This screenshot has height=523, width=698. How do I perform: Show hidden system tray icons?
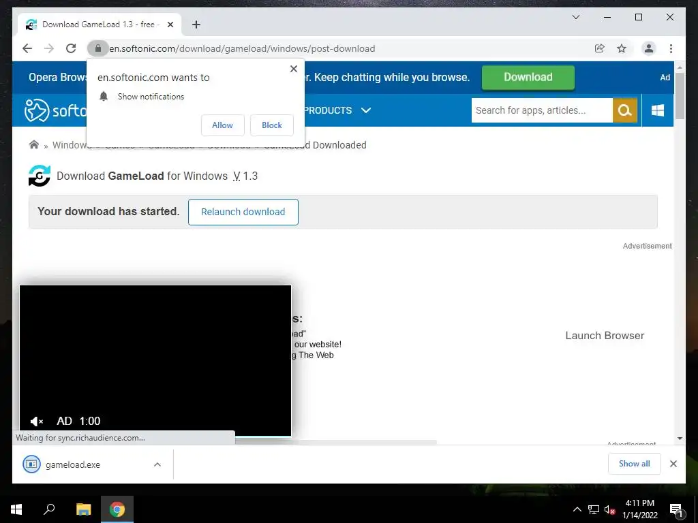click(x=577, y=509)
